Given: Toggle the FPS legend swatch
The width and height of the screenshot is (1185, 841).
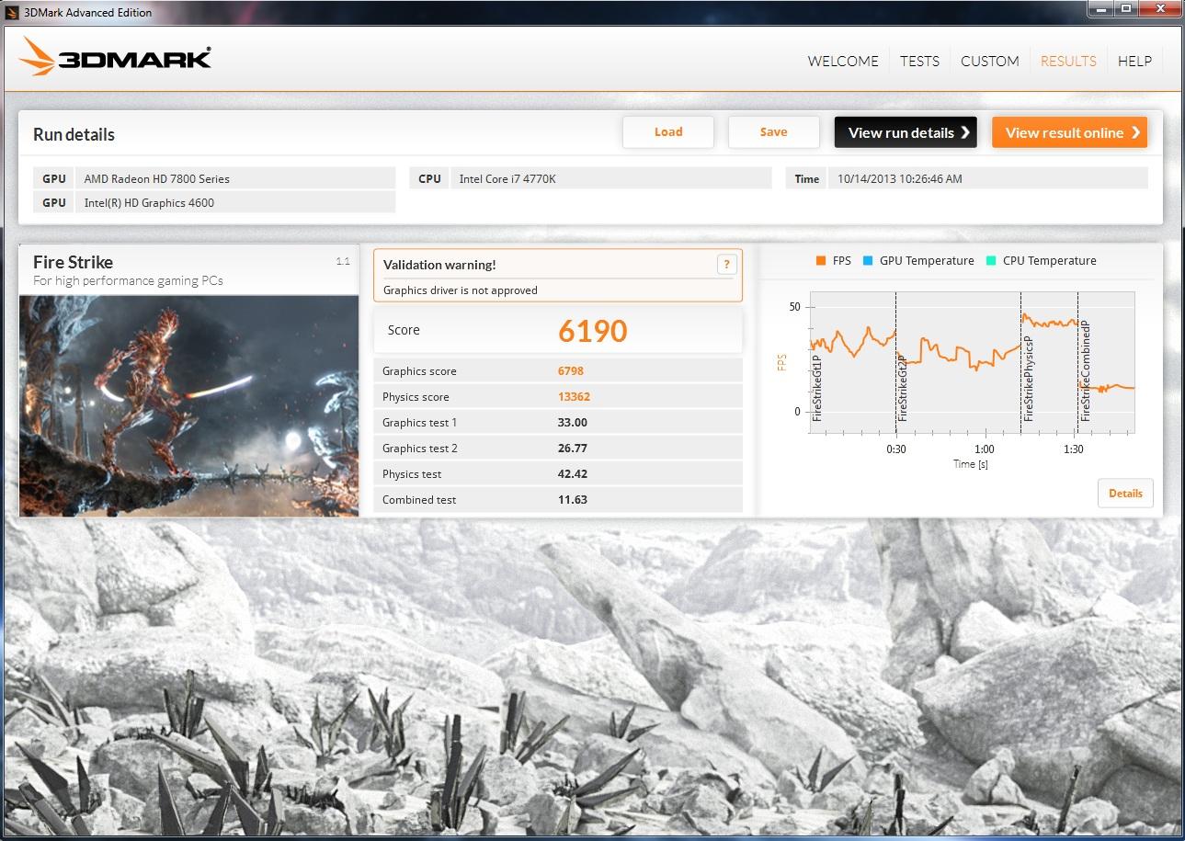Looking at the screenshot, I should pyautogui.click(x=820, y=261).
